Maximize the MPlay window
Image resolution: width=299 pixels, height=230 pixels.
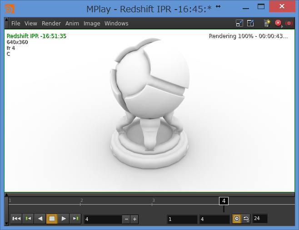pyautogui.click(x=261, y=6)
